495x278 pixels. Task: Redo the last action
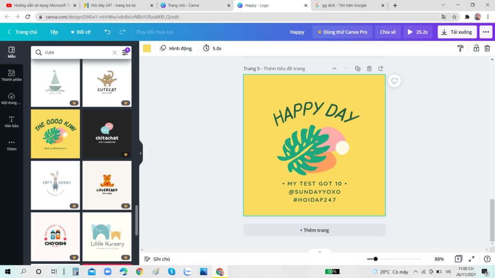[x=122, y=32]
